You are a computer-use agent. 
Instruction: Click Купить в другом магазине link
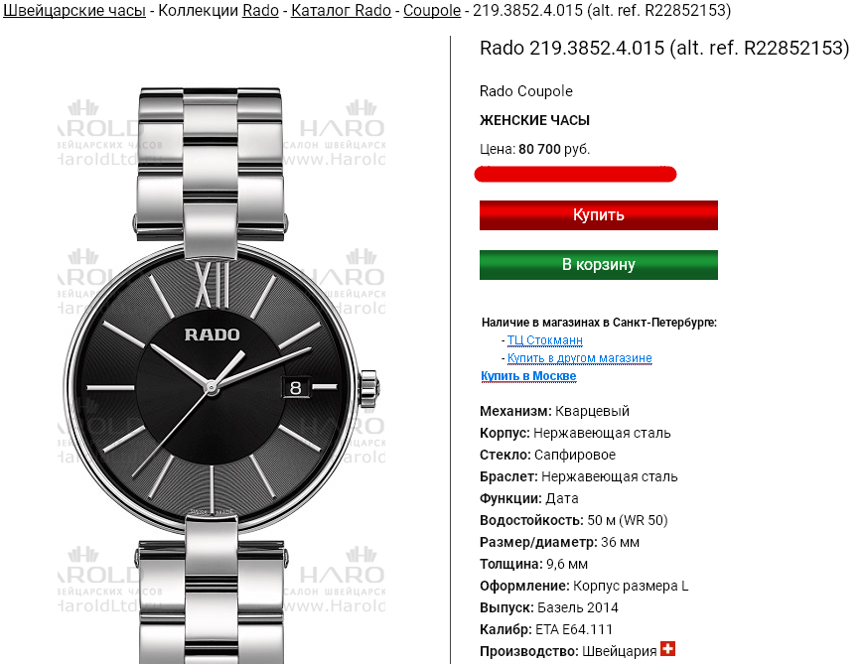580,357
